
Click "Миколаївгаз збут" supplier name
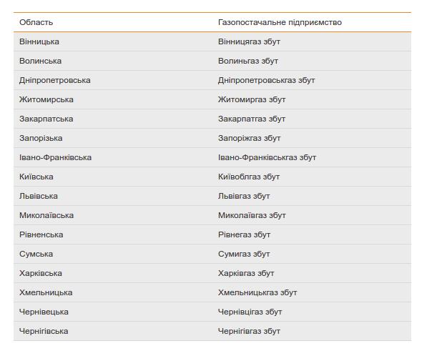click(x=252, y=215)
